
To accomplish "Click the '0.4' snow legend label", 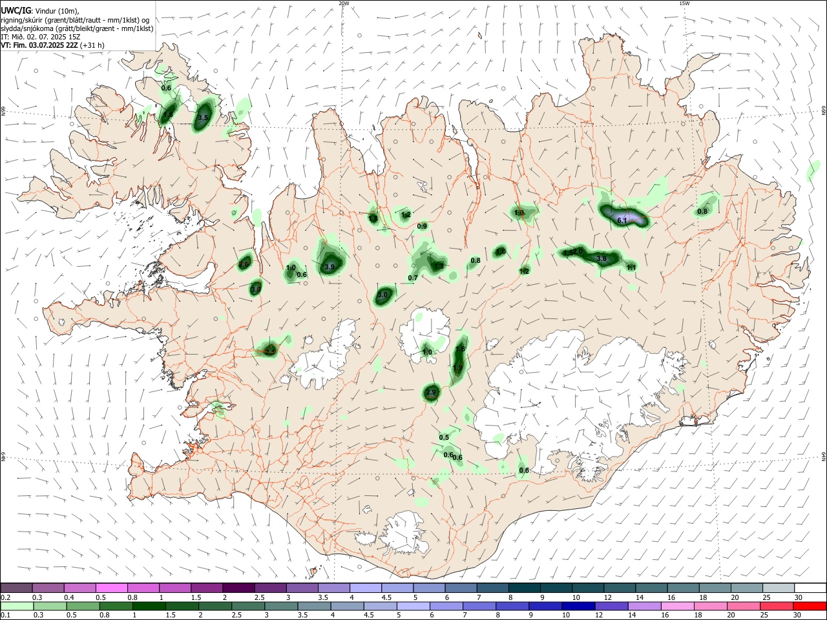I will pos(69,597).
